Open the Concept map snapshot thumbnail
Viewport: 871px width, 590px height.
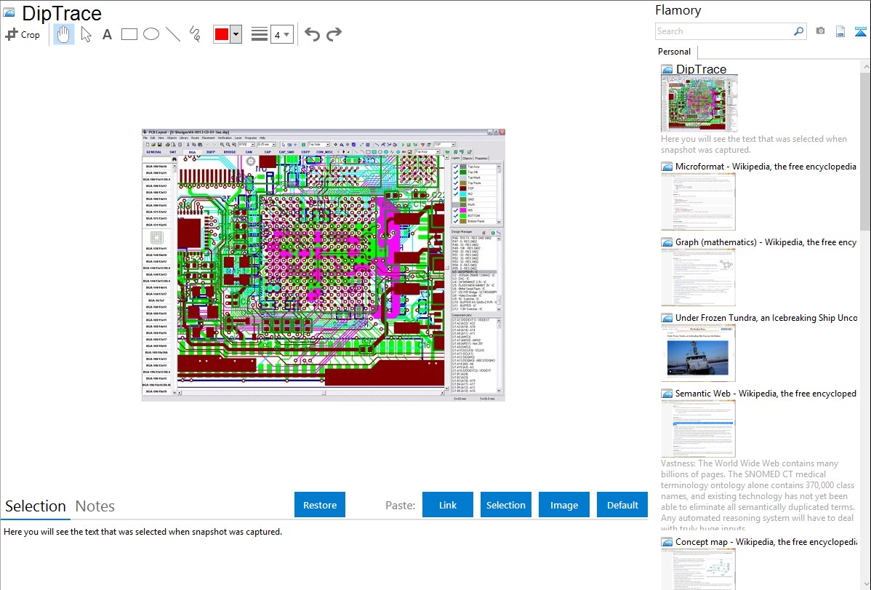(x=698, y=569)
